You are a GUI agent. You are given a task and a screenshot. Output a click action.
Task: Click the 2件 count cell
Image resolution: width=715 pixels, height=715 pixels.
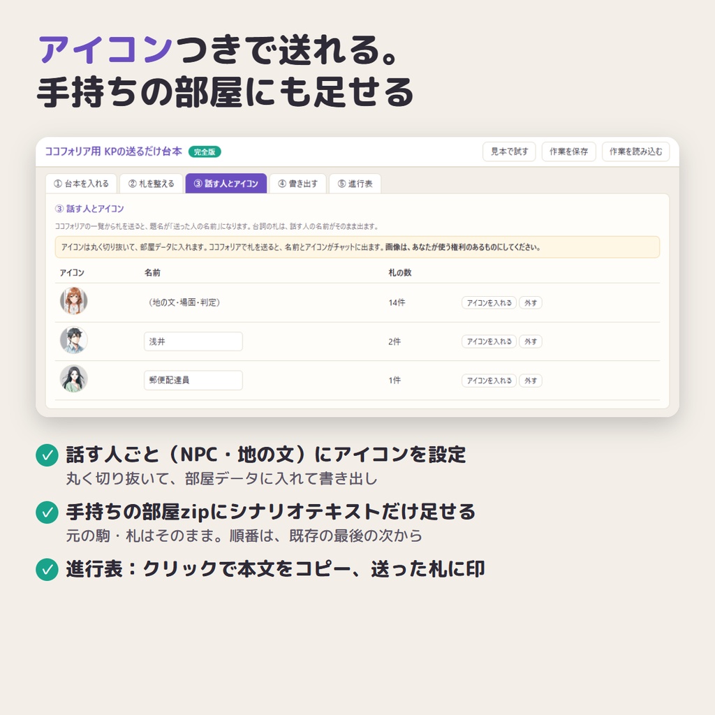click(395, 341)
